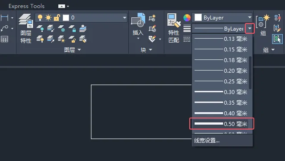This screenshot has height=161, width=285.
Task: Click the layer Unlock icon
Action: pos(72,39)
